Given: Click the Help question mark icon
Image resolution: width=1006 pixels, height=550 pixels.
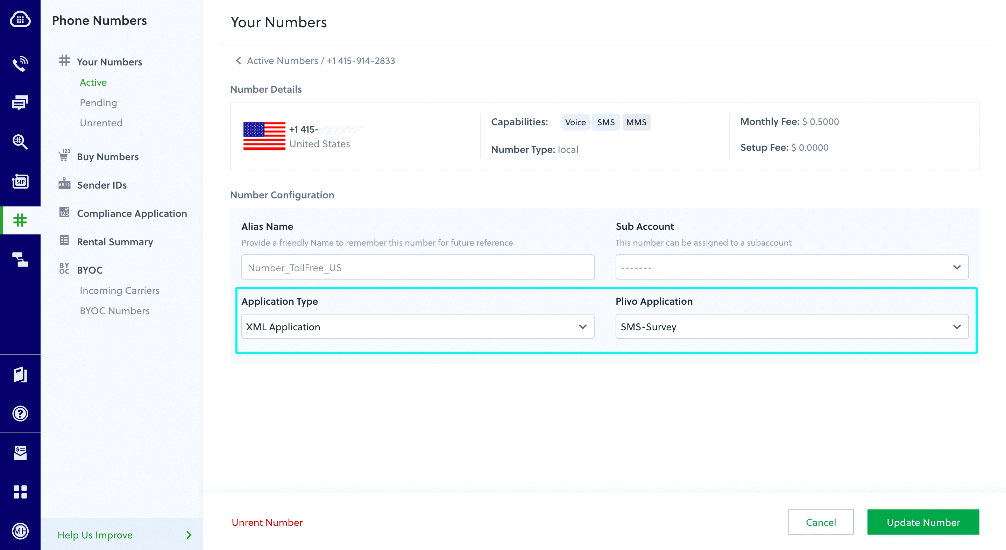Looking at the screenshot, I should (20, 413).
